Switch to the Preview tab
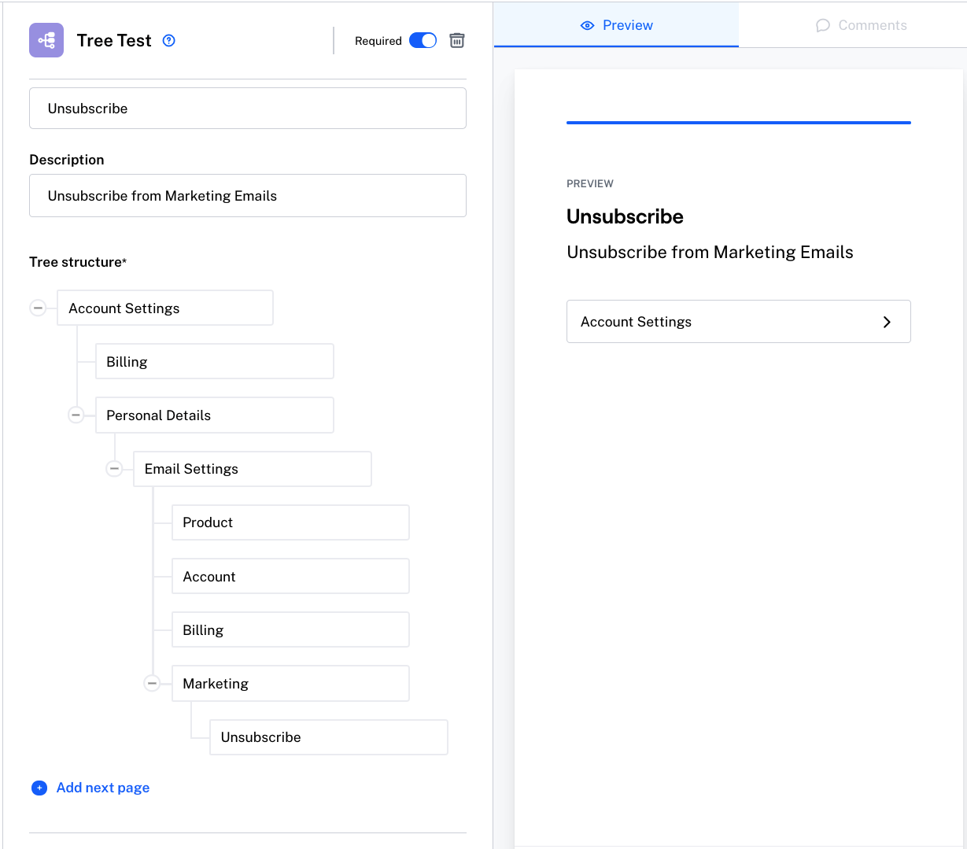This screenshot has height=849, width=967. tap(617, 25)
